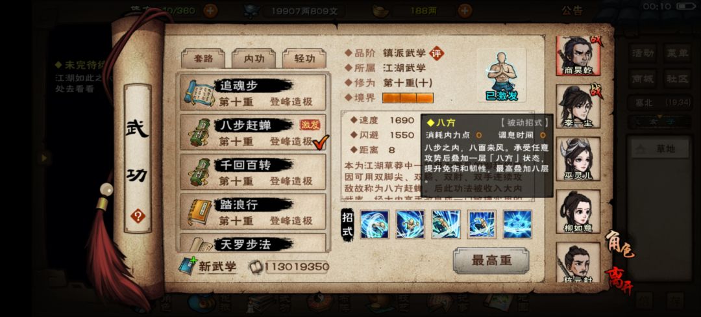Select the third skill move icon
This screenshot has width=701, height=317.
point(446,224)
